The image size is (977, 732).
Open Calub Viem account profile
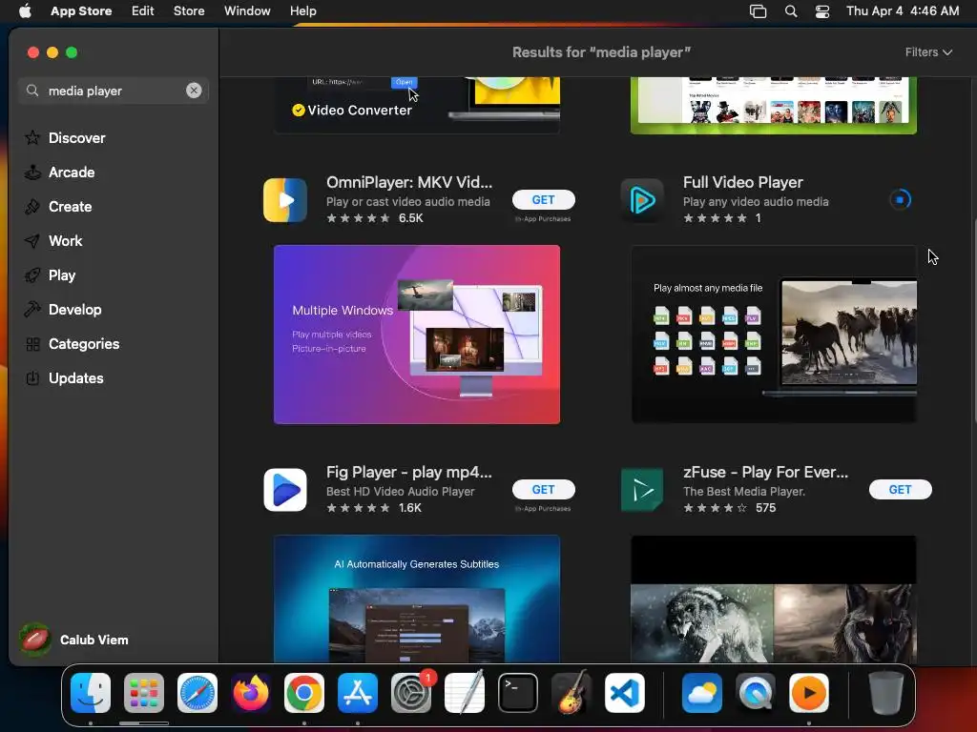coord(73,640)
